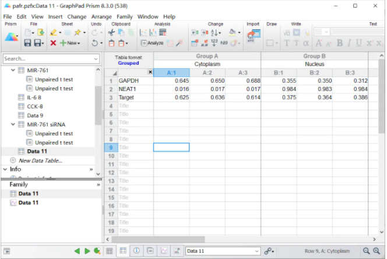This screenshot has height=259, width=387.
Task: Click the Results sheet icon in status bar
Action: (150, 251)
